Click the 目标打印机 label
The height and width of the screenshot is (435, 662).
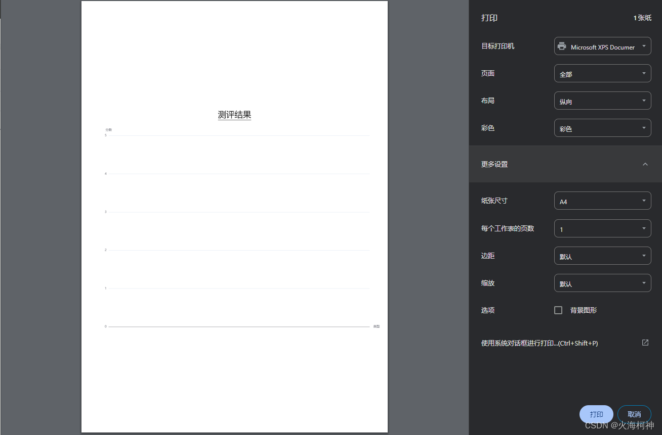[498, 46]
